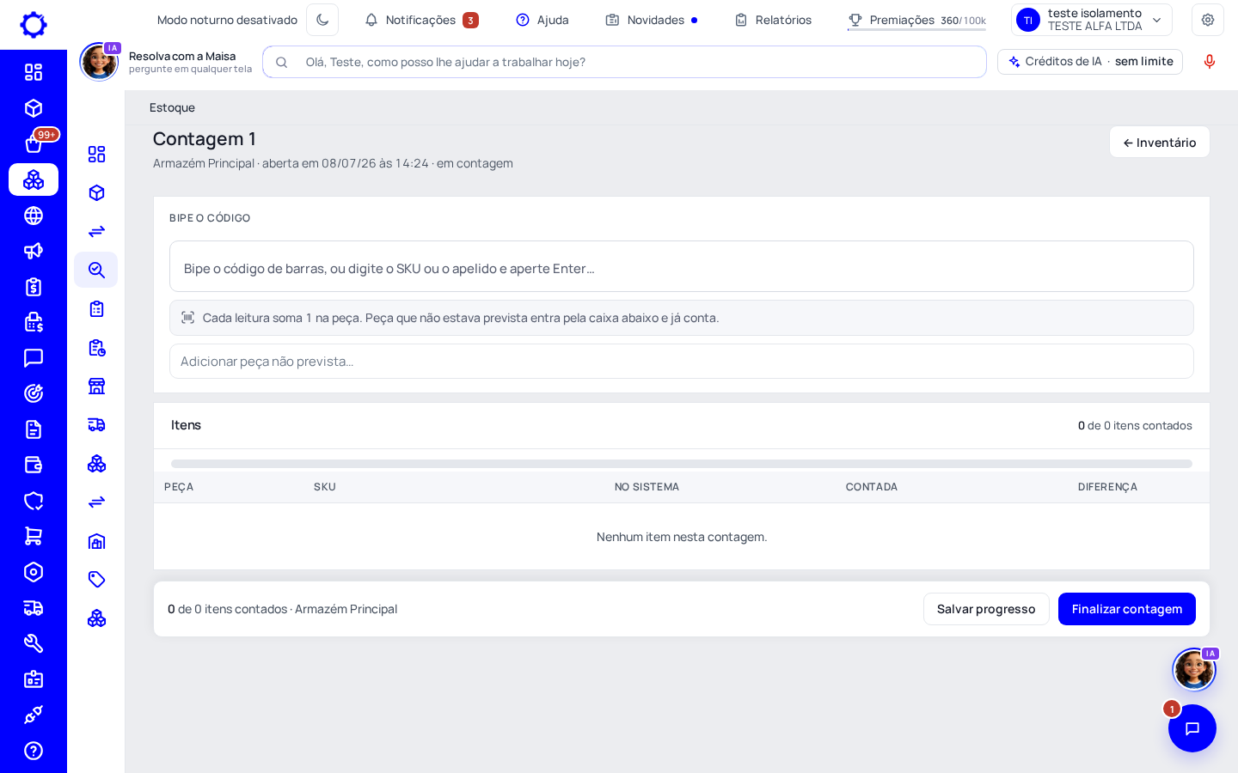Viewport: 1238px width, 773px height.
Task: Click the help question mark in blue sidebar
Action: pyautogui.click(x=34, y=751)
